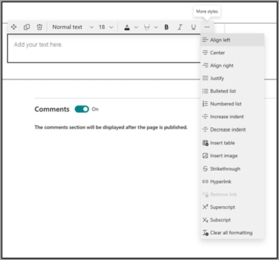
Task: Click Decrease indent
Action: pyautogui.click(x=232, y=129)
